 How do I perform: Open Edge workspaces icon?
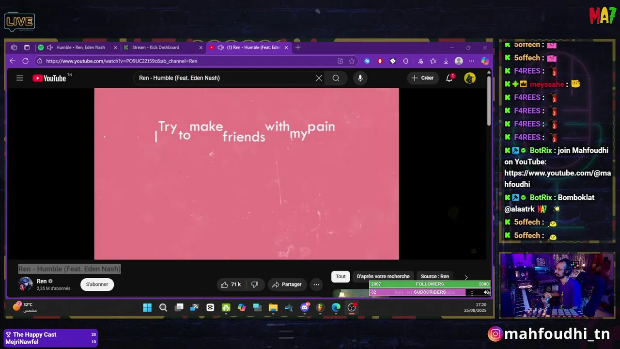point(14,48)
